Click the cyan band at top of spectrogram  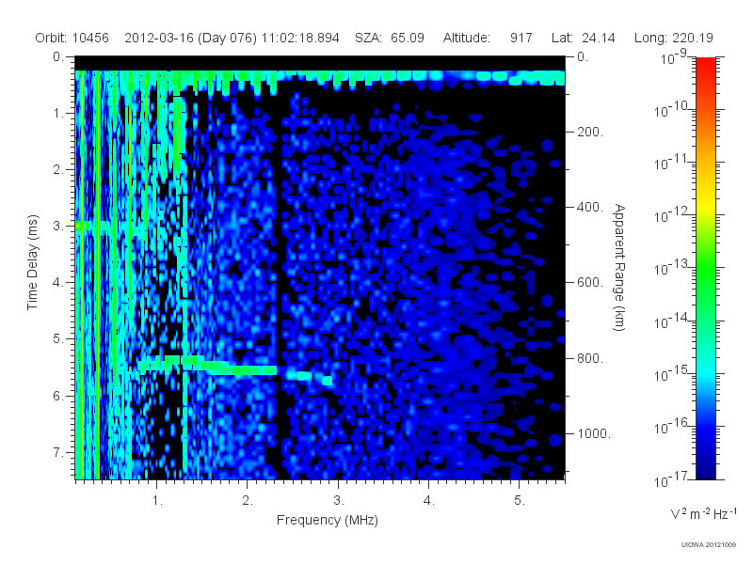320,77
